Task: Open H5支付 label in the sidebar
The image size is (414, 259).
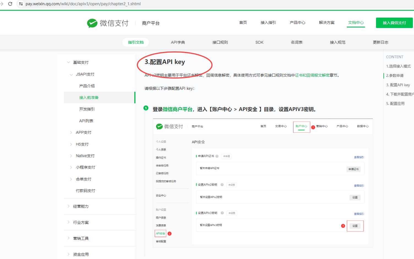Action: point(82,144)
